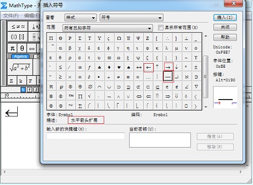This screenshot has width=253, height=185.
Task: Focus the 输入新的快捷键(N) input field
Action: click(x=86, y=136)
